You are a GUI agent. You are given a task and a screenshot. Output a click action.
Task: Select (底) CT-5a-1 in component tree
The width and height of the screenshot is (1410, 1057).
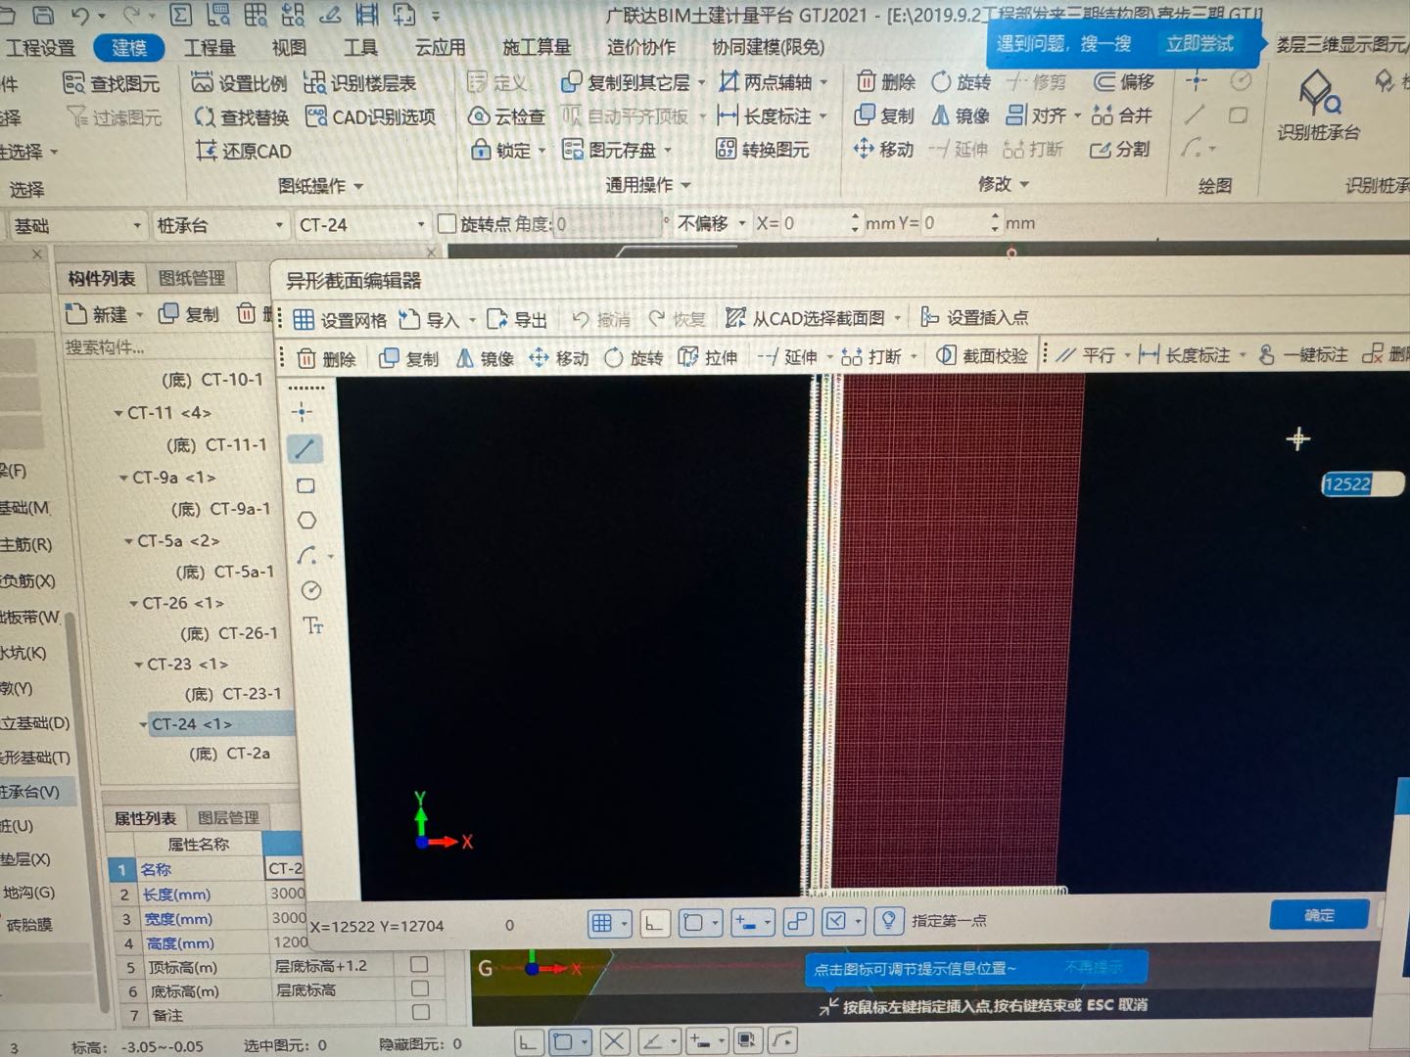coord(225,572)
